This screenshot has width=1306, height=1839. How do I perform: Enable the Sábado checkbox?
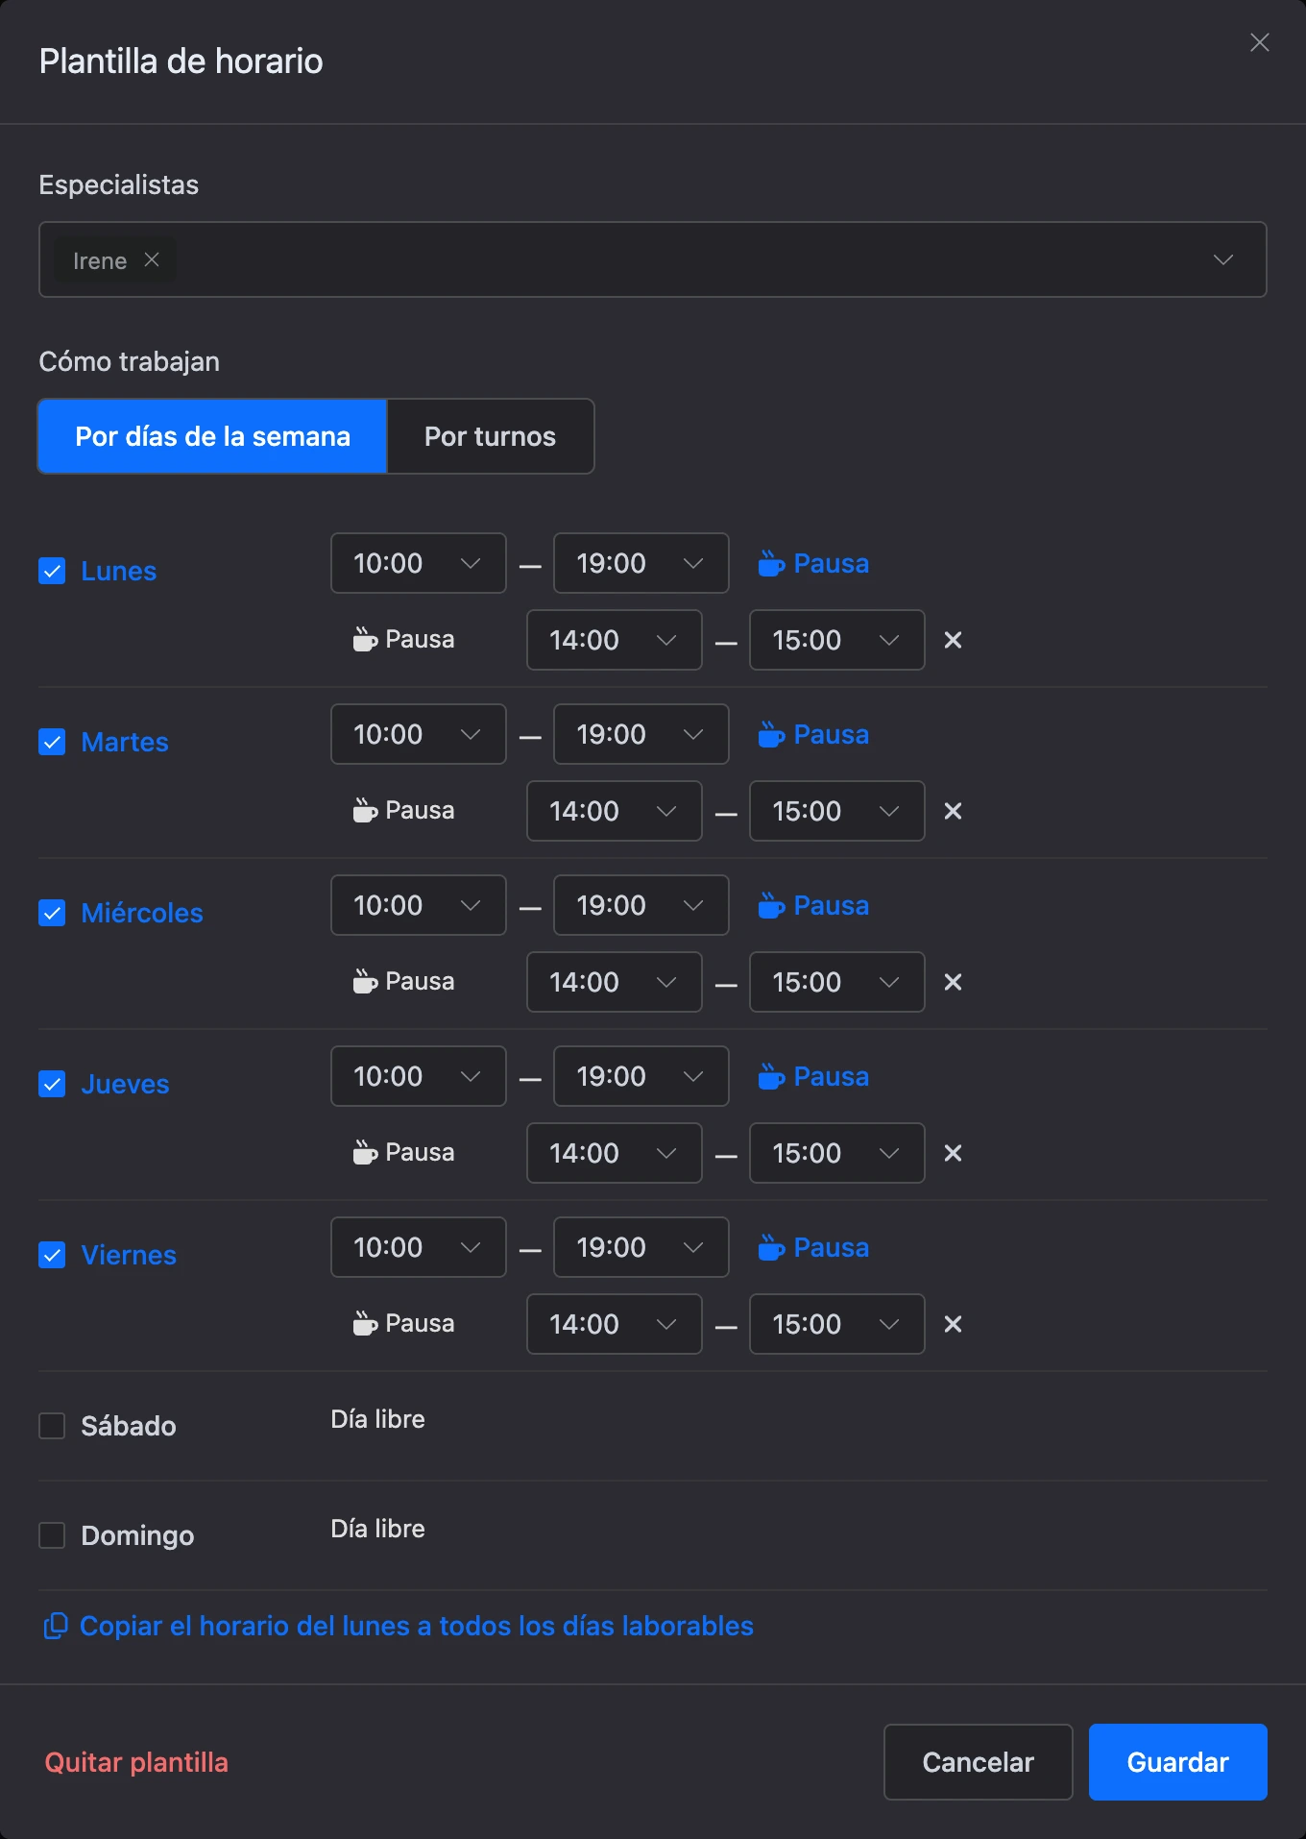[52, 1426]
